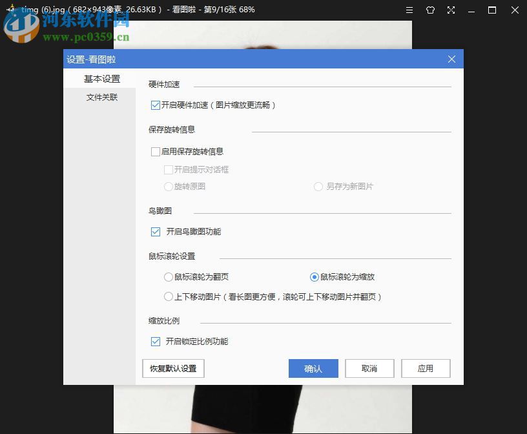This screenshot has width=527, height=434.
Task: Click the 看图啦 app icon in title bar
Action: coord(10,10)
